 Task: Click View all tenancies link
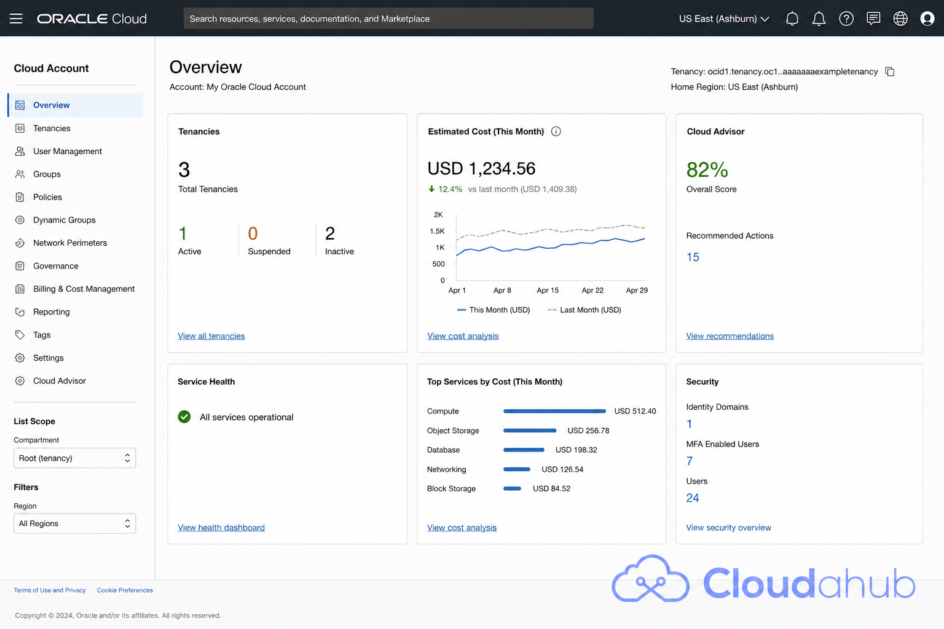[x=211, y=336]
